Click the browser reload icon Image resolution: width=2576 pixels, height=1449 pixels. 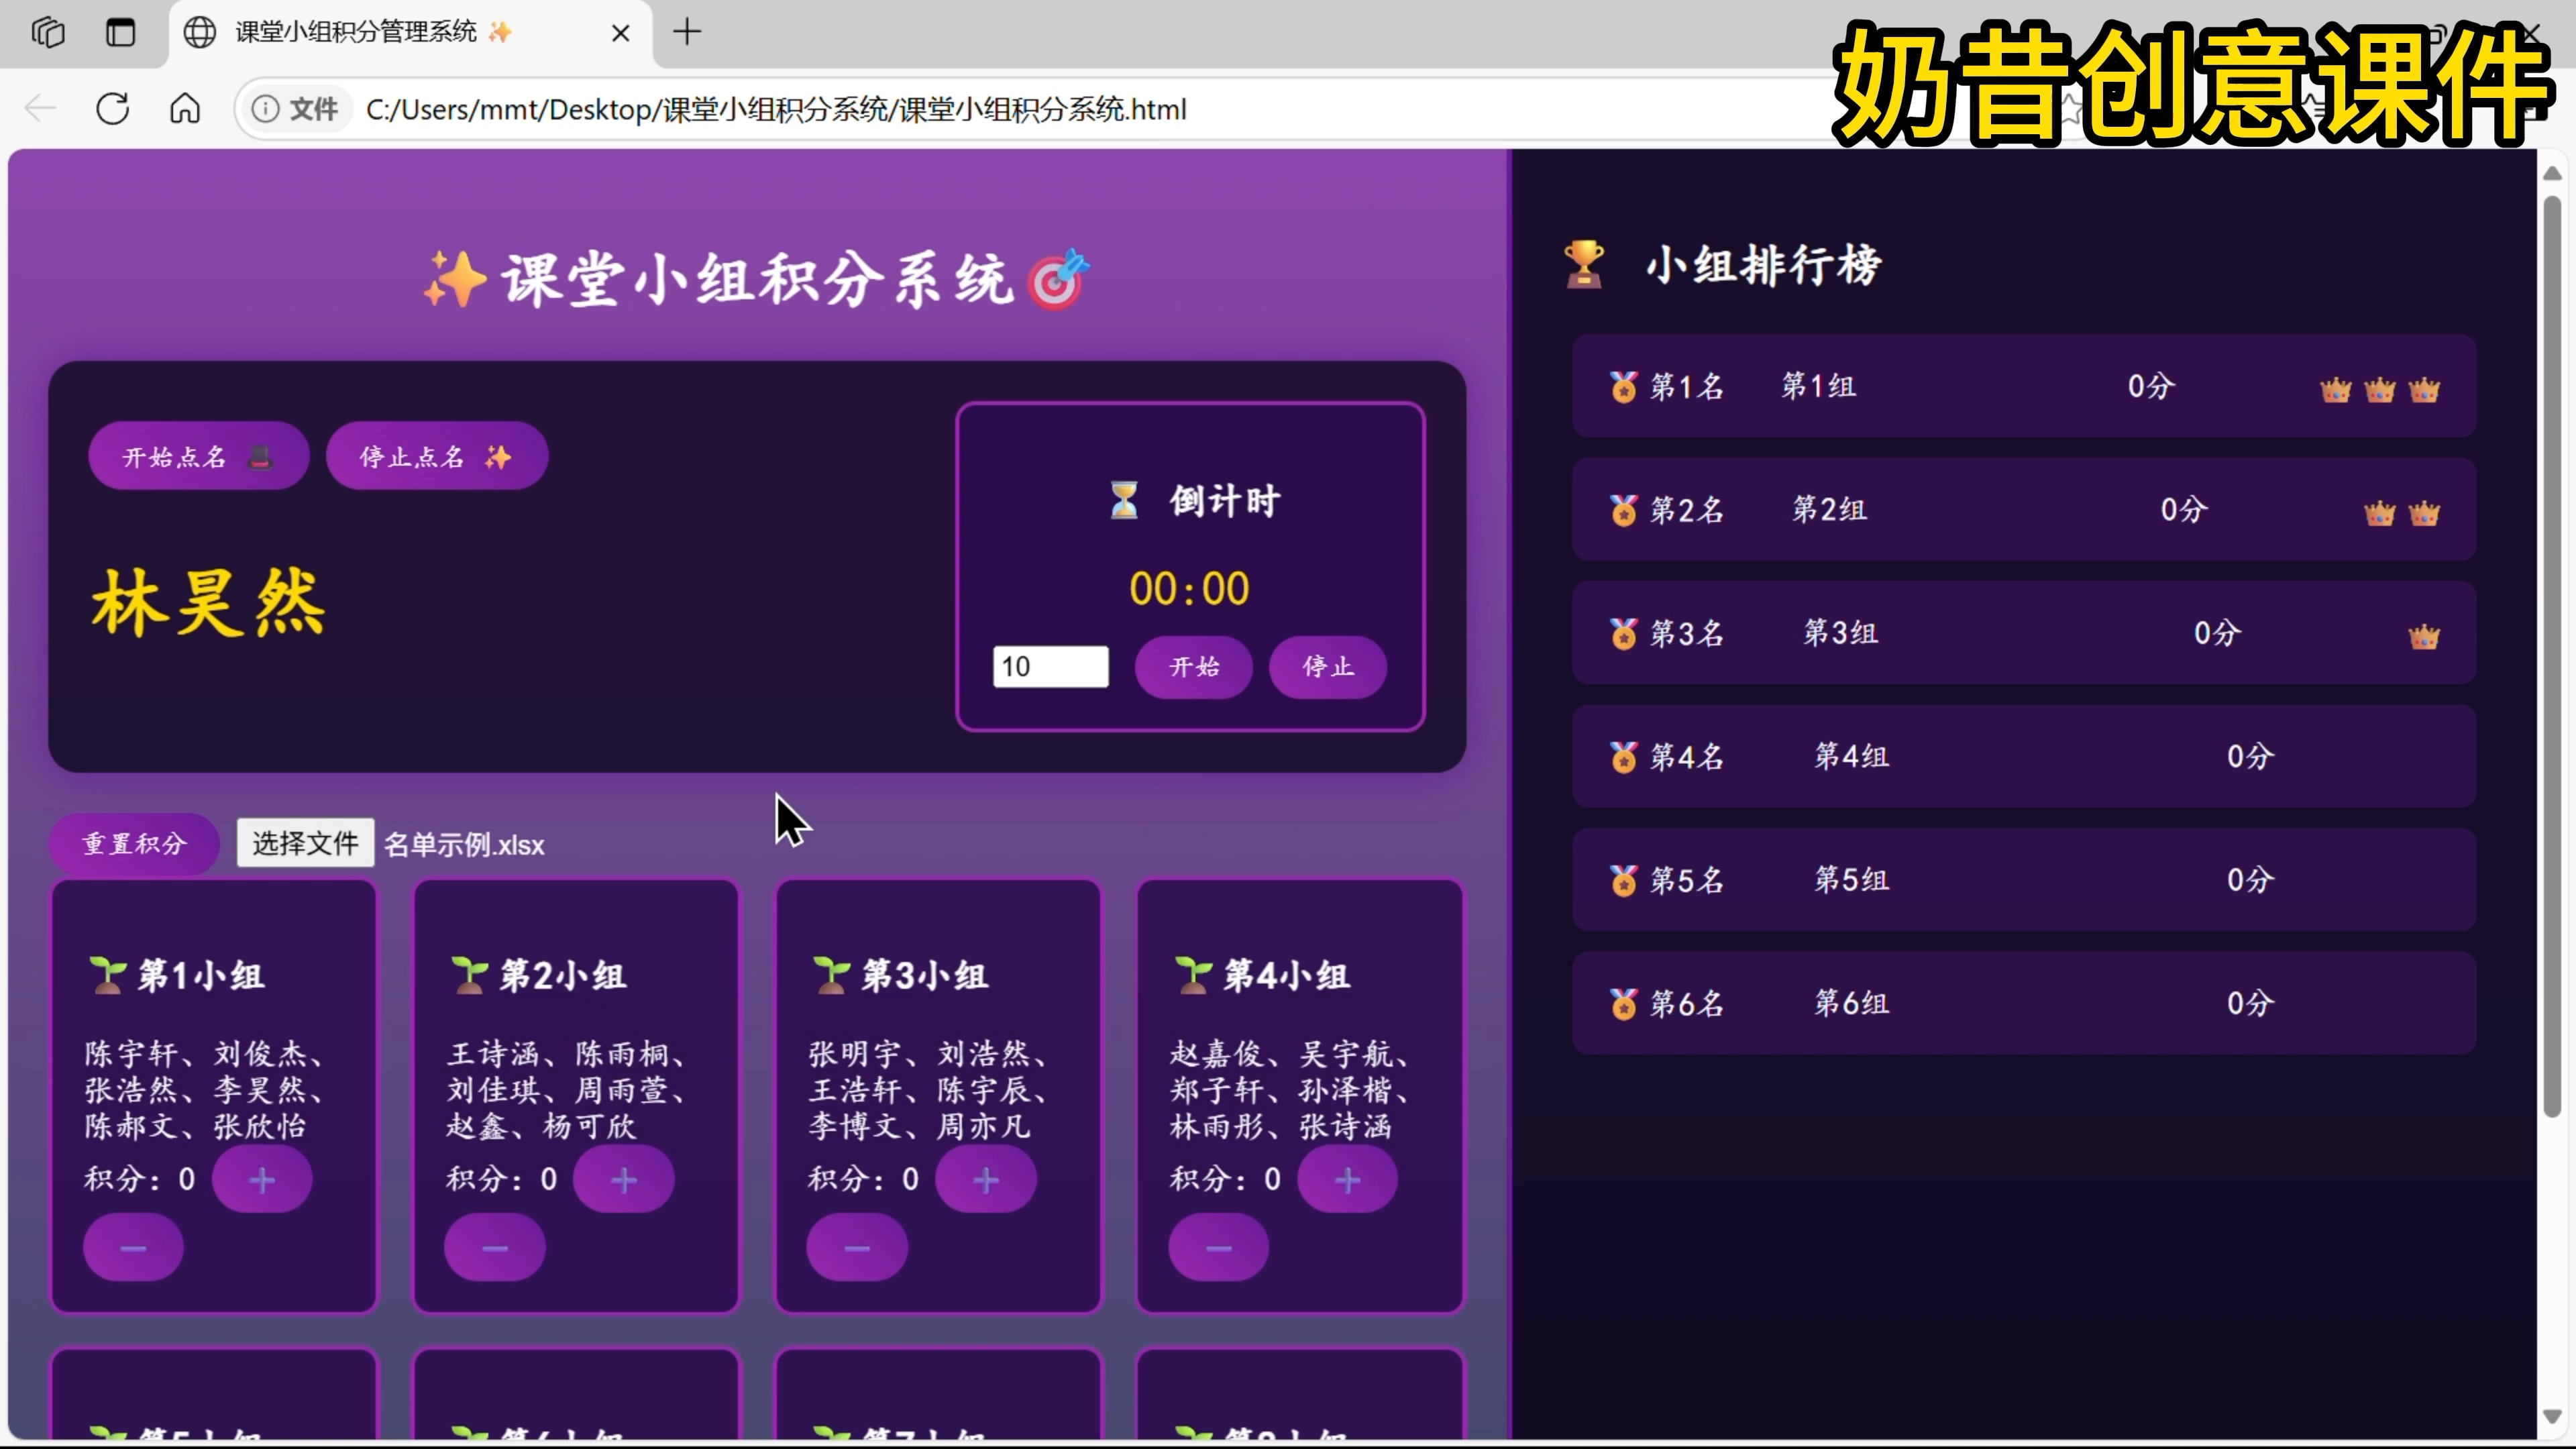coord(113,109)
